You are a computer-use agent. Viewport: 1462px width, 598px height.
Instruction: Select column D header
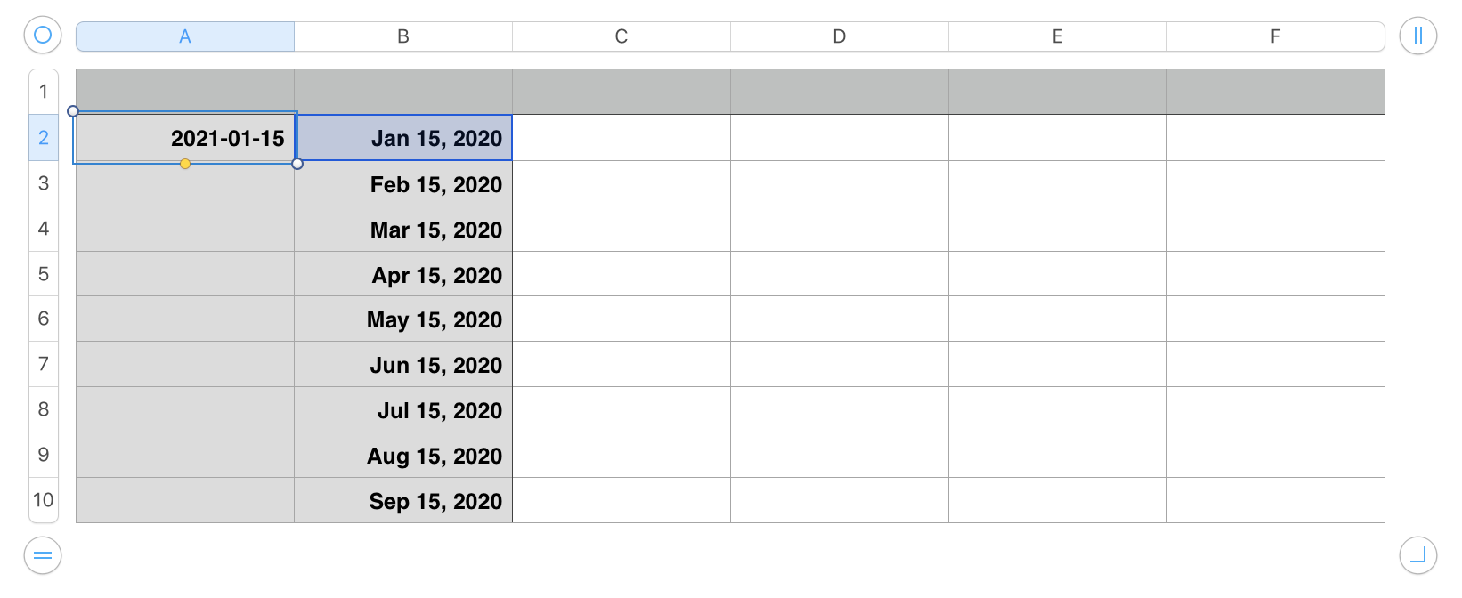840,36
